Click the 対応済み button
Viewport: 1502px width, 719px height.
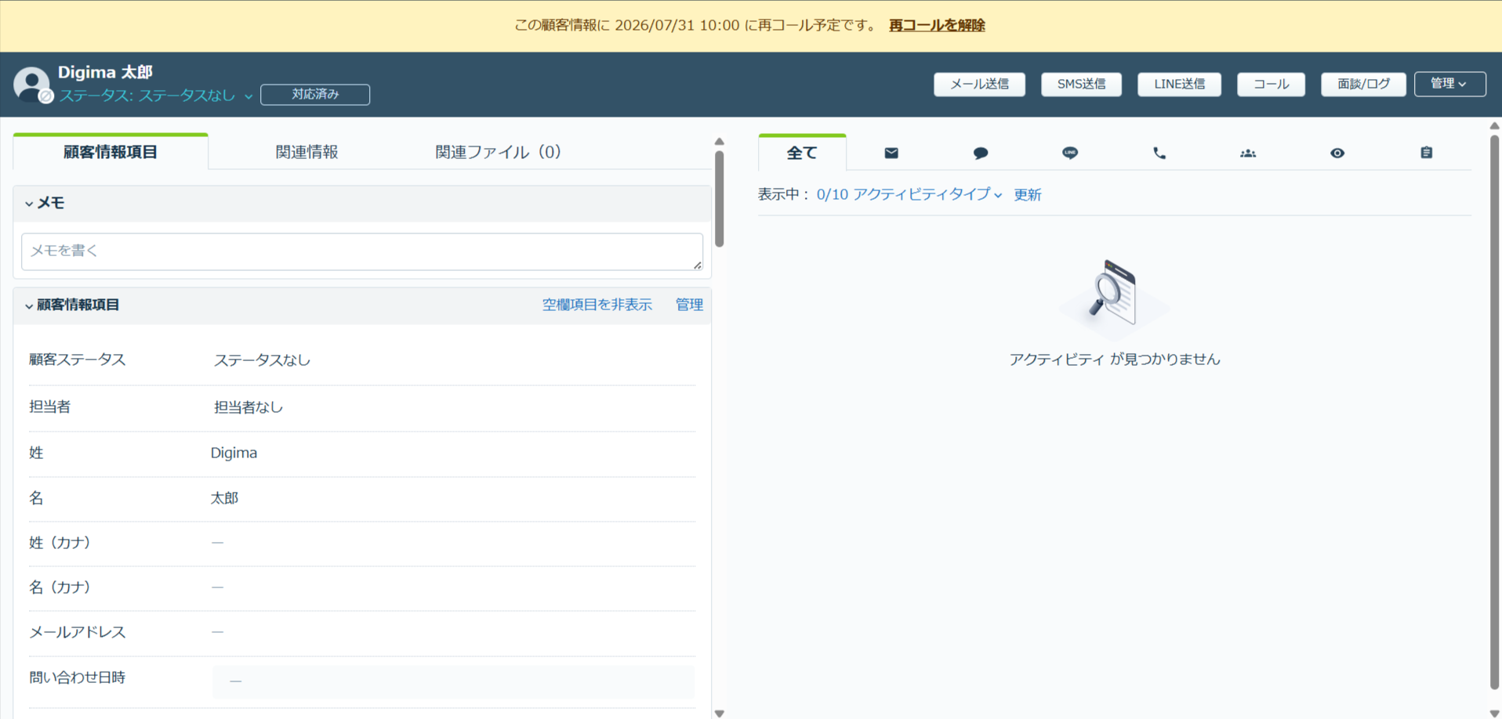315,94
